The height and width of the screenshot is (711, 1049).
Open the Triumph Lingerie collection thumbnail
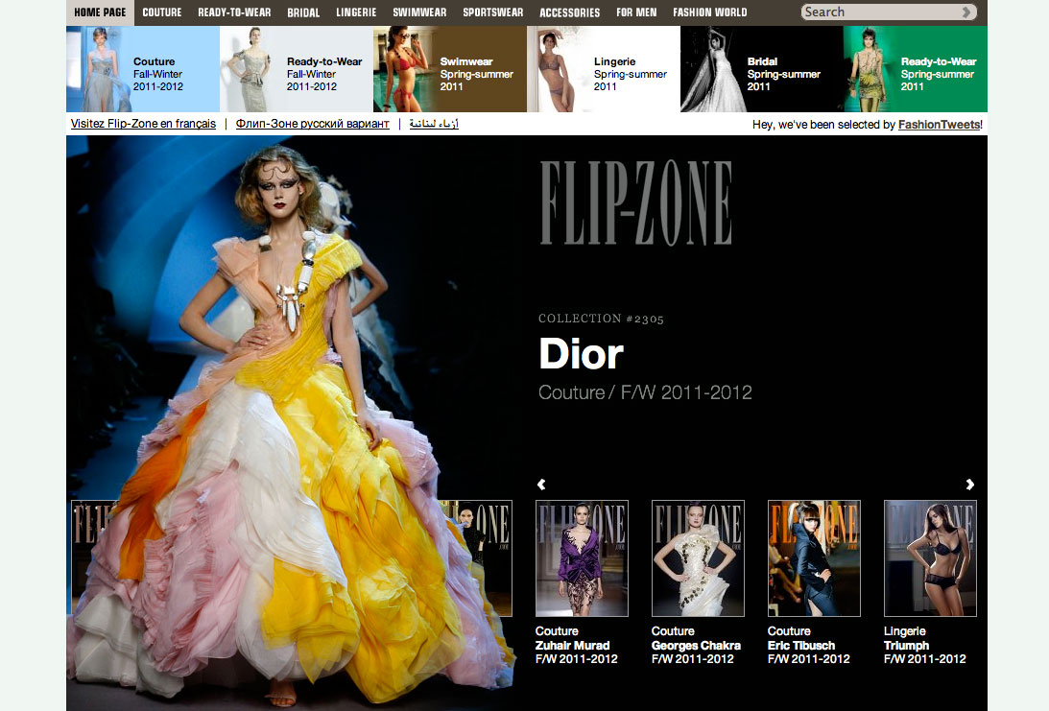[x=929, y=557]
